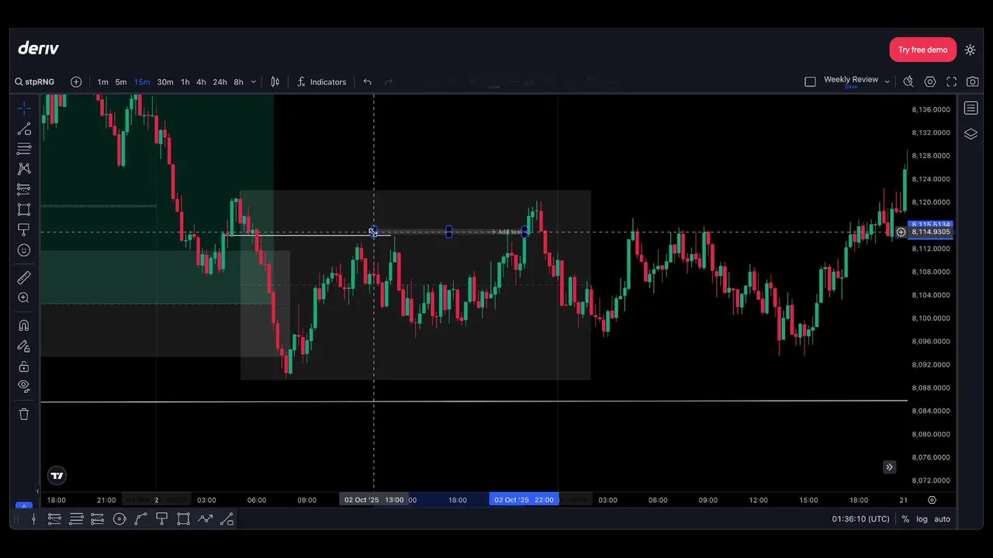Select the 1m timeframe
Viewport: 993px width, 558px height.
click(x=102, y=82)
